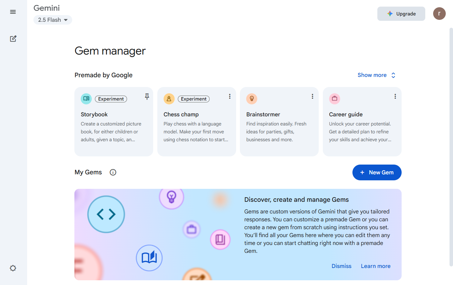Create a New Gem
Viewport: 453px width, 285px height.
coord(377,172)
